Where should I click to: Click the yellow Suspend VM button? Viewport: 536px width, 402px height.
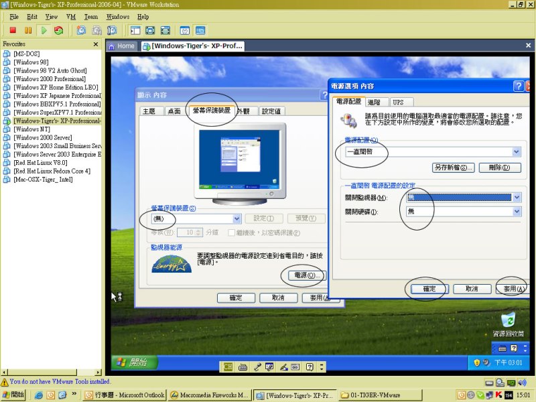pos(28,30)
